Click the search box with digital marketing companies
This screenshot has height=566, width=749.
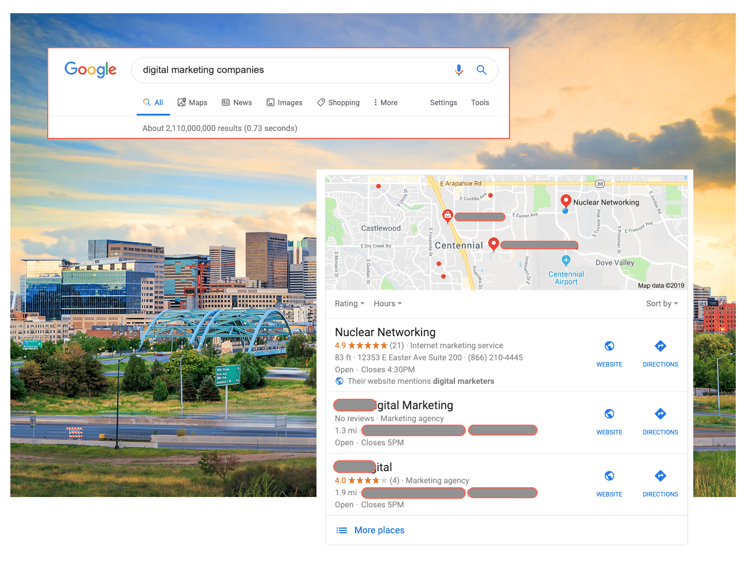point(314,70)
